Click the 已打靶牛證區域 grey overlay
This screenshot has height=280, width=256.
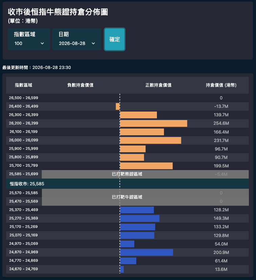point(145,197)
